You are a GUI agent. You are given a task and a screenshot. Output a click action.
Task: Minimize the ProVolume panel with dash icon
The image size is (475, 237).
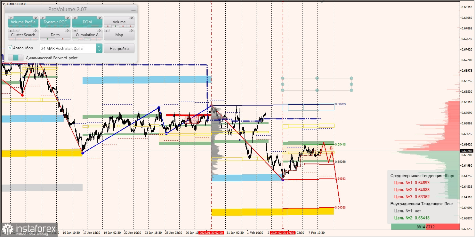(133, 11)
